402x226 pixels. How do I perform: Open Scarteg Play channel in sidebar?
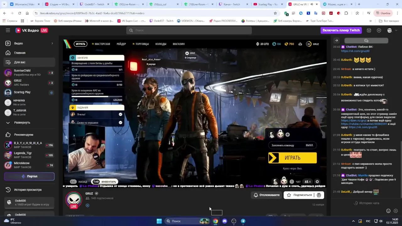tap(30, 92)
